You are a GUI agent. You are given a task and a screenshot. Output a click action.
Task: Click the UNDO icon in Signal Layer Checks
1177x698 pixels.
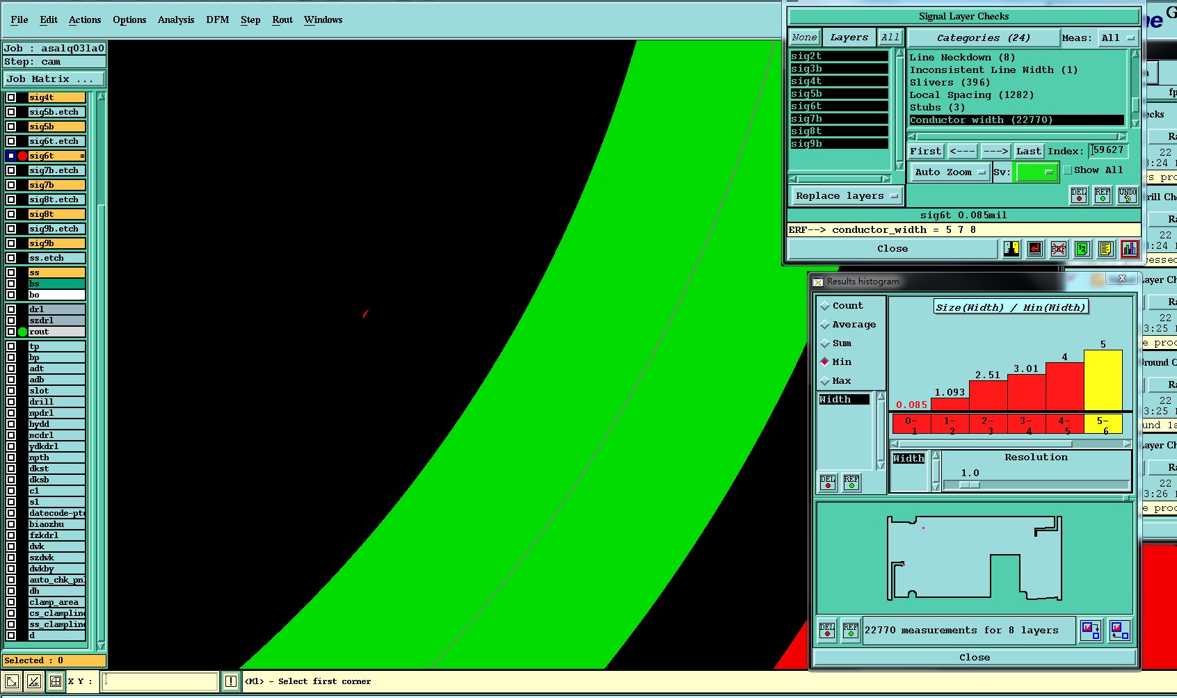[x=1128, y=195]
